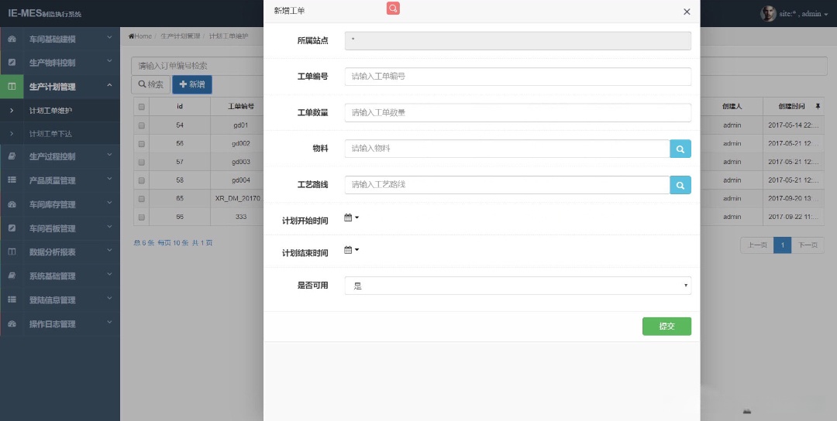This screenshot has height=421, width=837.
Task: Select 登陆信息管理 menu label
Action: pos(53,300)
